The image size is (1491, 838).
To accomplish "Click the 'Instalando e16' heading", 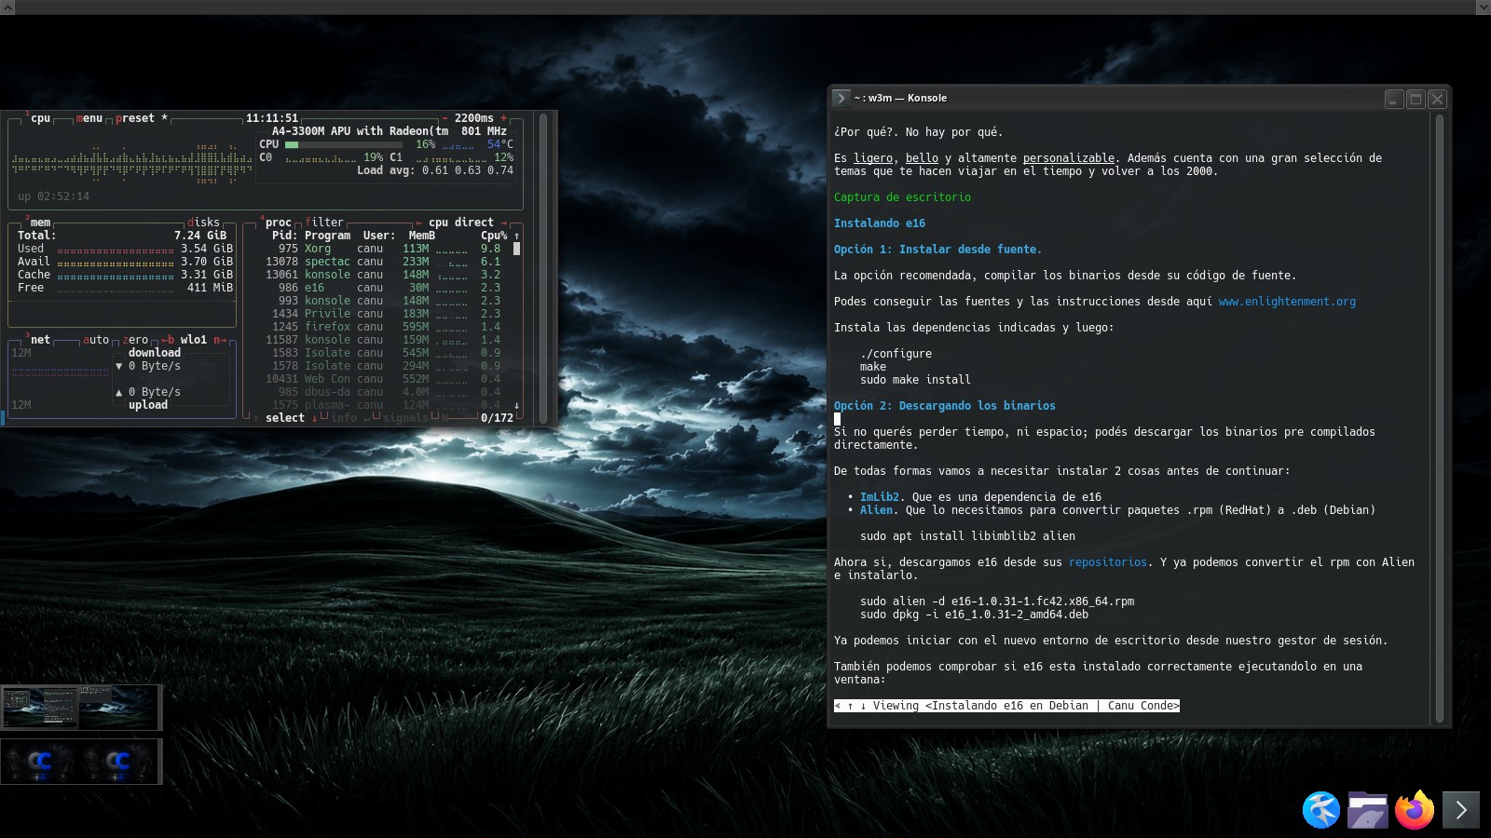I will point(880,223).
